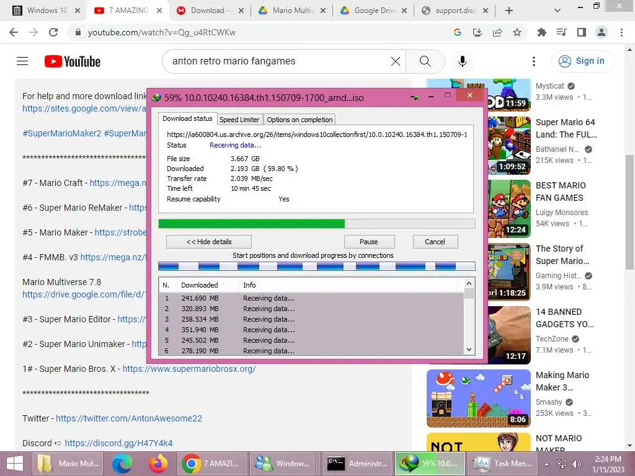The height and width of the screenshot is (476, 635).
Task: Start voice search with the microphone
Action: 462,61
